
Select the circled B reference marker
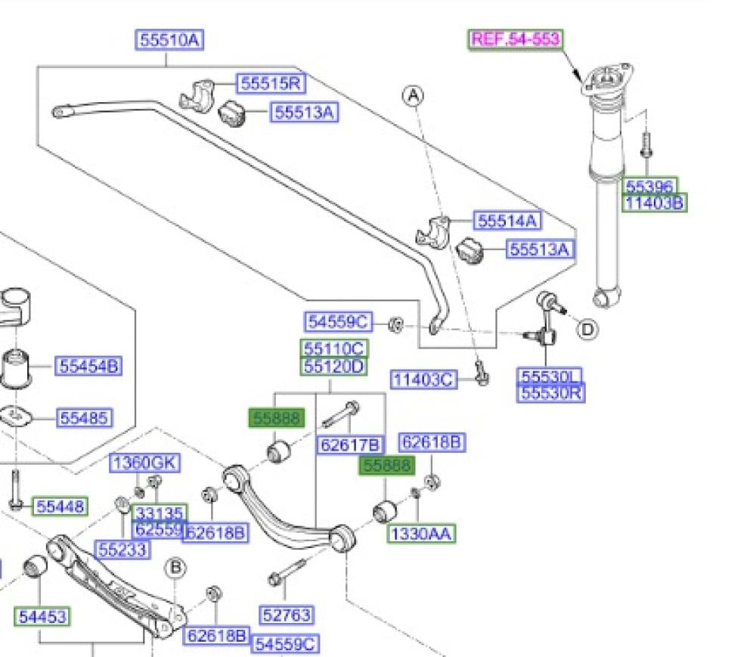pyautogui.click(x=175, y=566)
